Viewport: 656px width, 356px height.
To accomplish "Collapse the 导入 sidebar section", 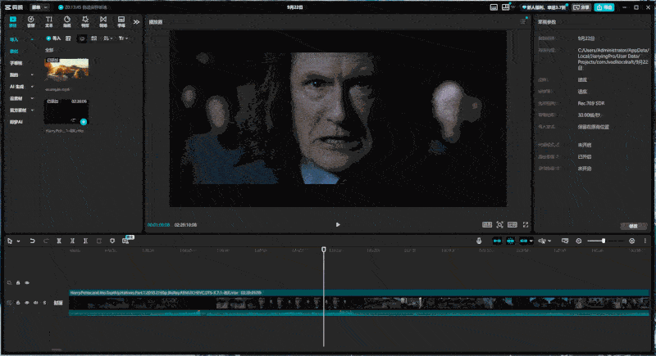I will 32,39.
